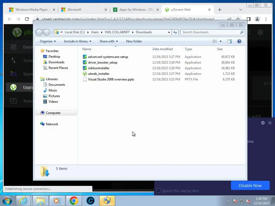Image resolution: width=275 pixels, height=206 pixels.
Task: Select Desktop under Favorites
Action: pos(54,57)
